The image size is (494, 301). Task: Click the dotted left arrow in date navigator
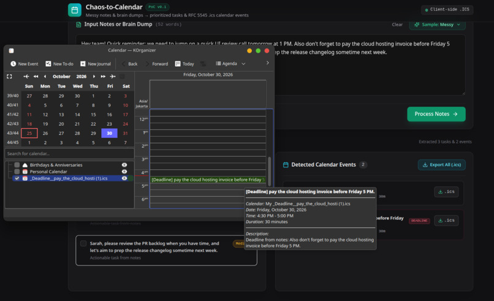tap(26, 77)
